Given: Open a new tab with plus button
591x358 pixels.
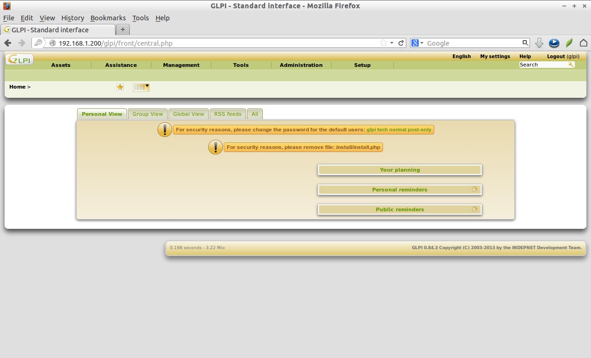Looking at the screenshot, I should tap(122, 30).
